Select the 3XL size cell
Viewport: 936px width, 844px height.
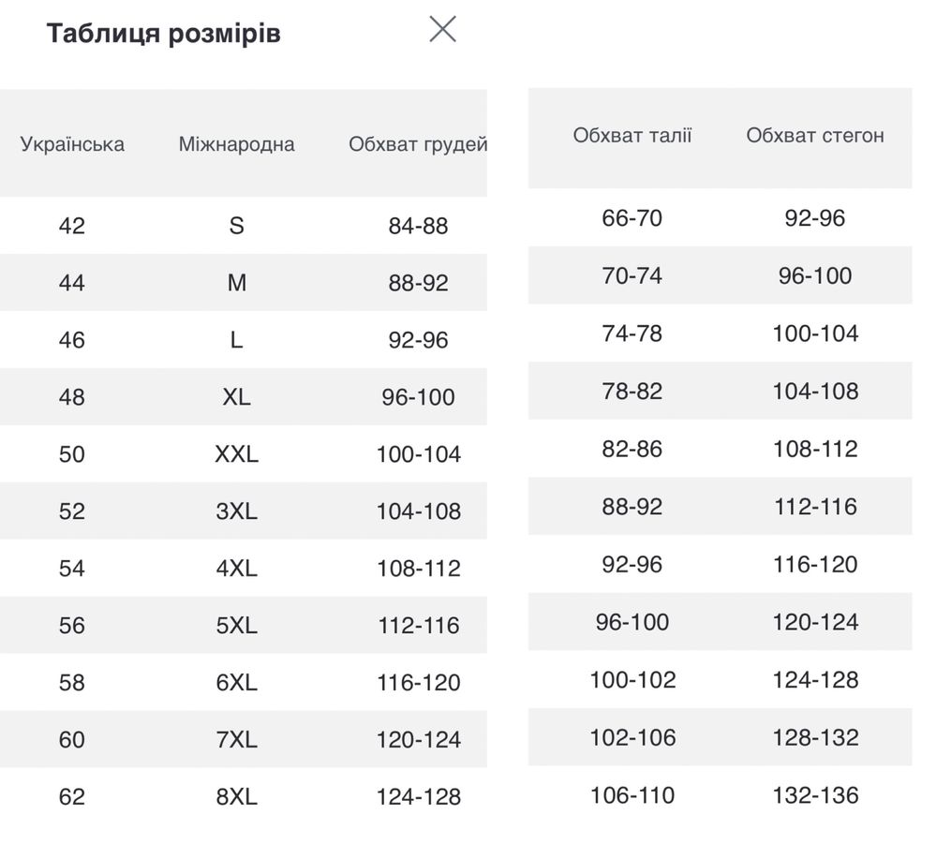pyautogui.click(x=236, y=511)
